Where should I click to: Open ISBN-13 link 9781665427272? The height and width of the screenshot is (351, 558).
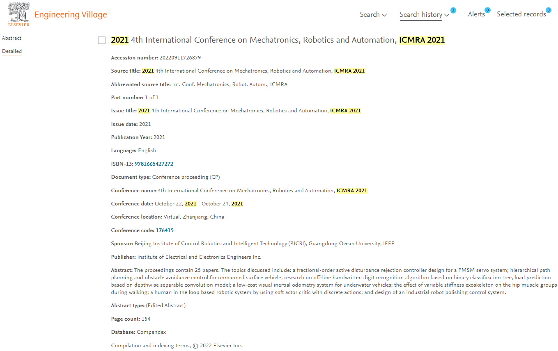point(154,164)
